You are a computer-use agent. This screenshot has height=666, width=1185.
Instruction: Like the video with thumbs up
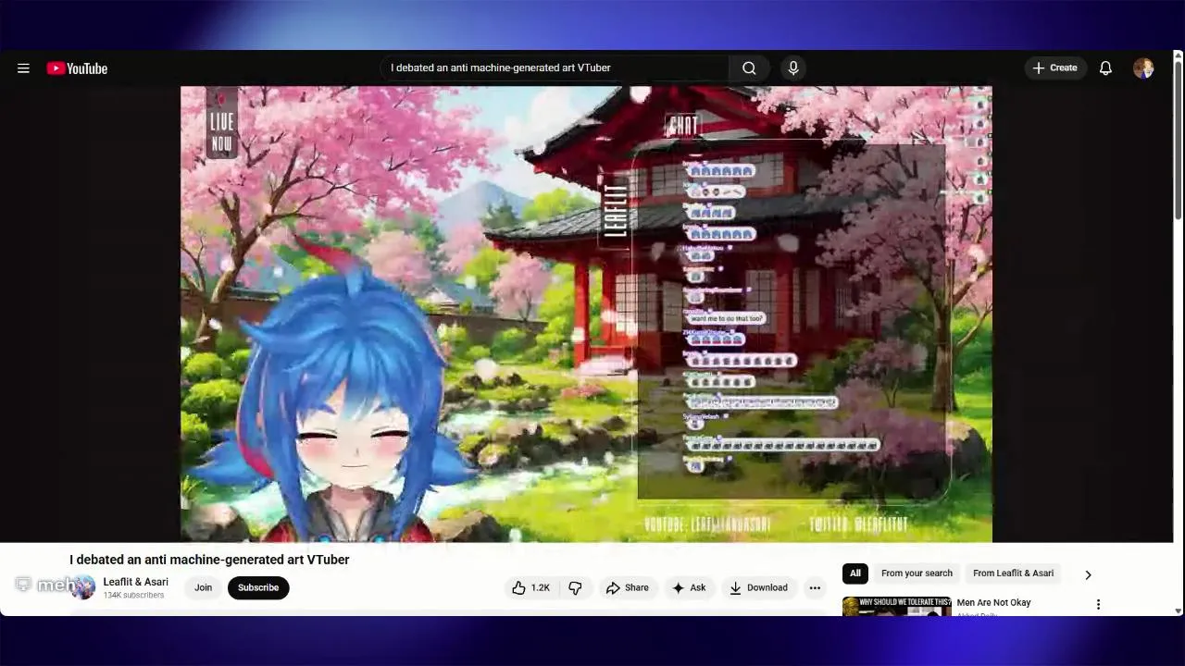pyautogui.click(x=530, y=587)
